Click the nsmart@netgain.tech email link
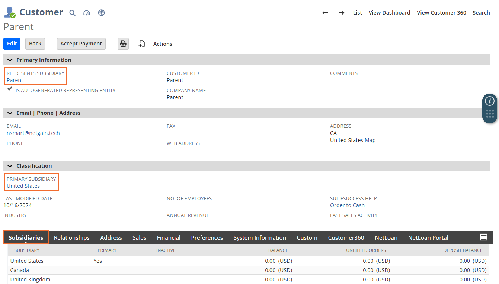The image size is (499, 284). coord(33,133)
